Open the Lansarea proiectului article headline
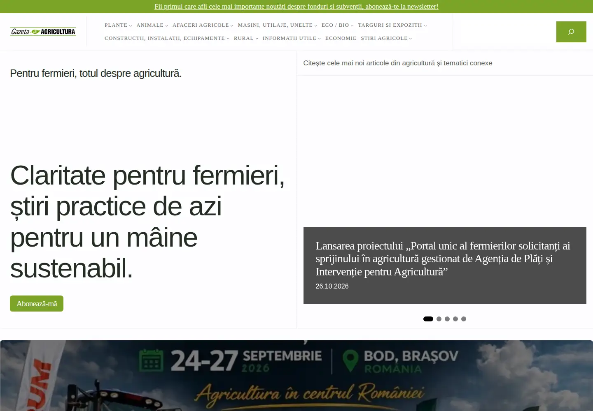The height and width of the screenshot is (411, 593). [443, 259]
